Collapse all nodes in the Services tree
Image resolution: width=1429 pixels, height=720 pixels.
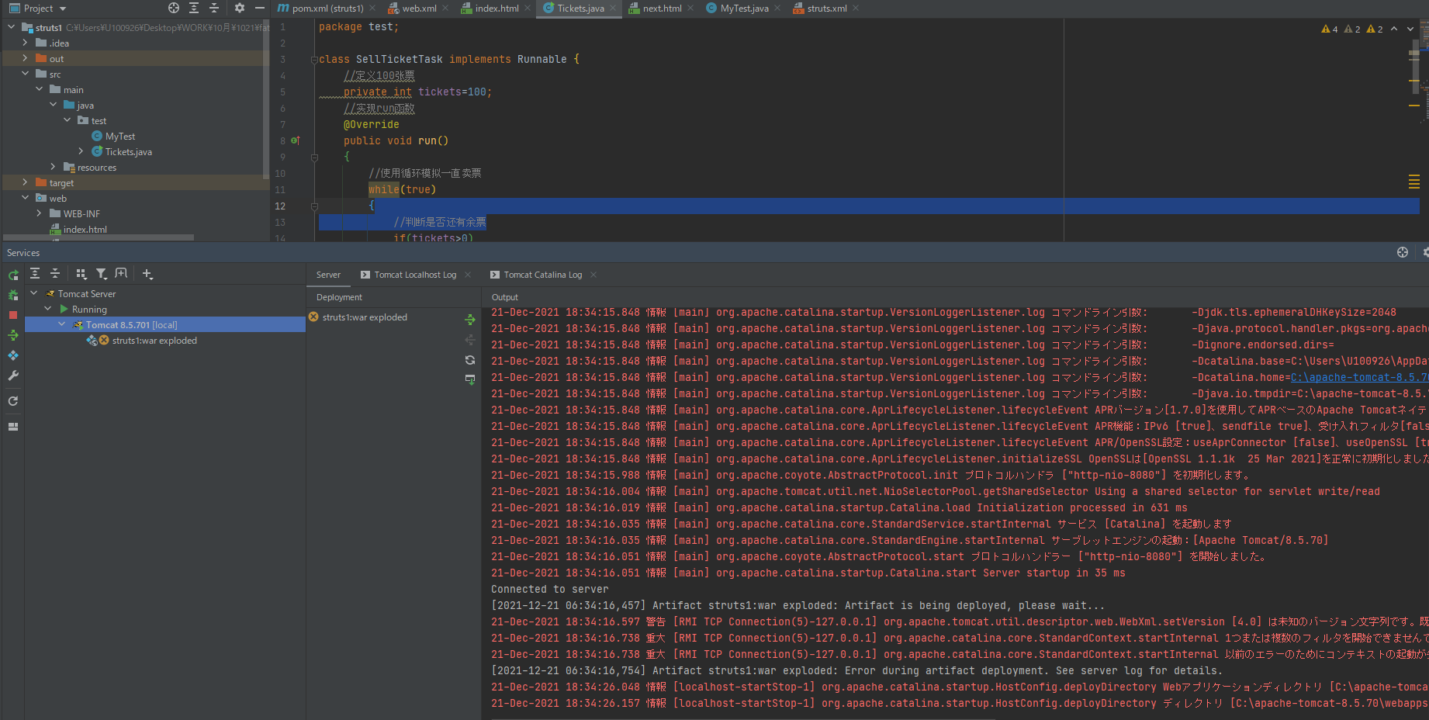point(55,274)
